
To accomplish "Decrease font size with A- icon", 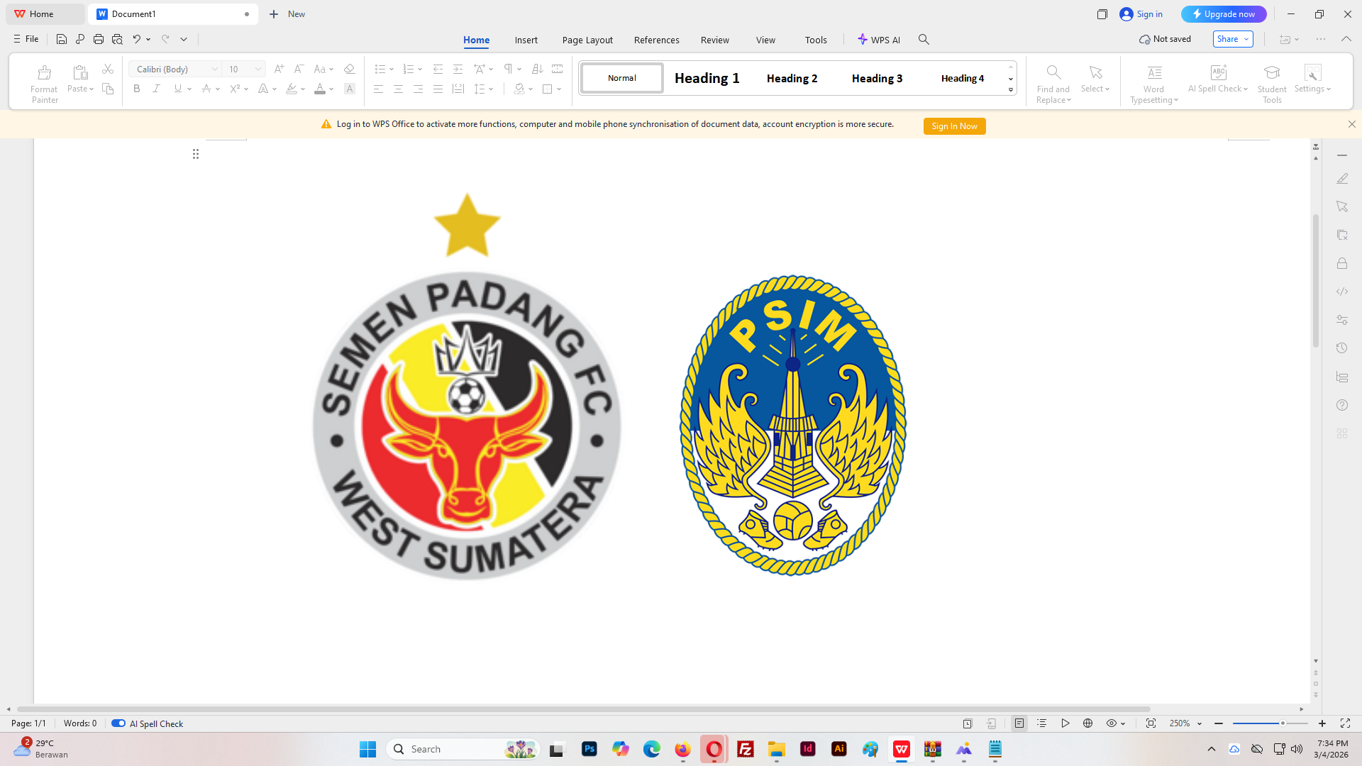I will [x=299, y=69].
